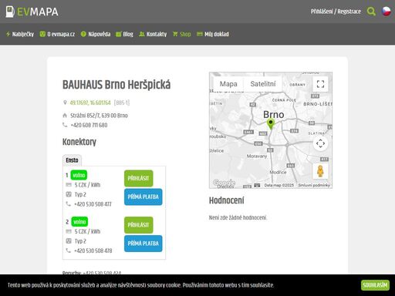Click the cart icon beside Shop

click(x=175, y=34)
